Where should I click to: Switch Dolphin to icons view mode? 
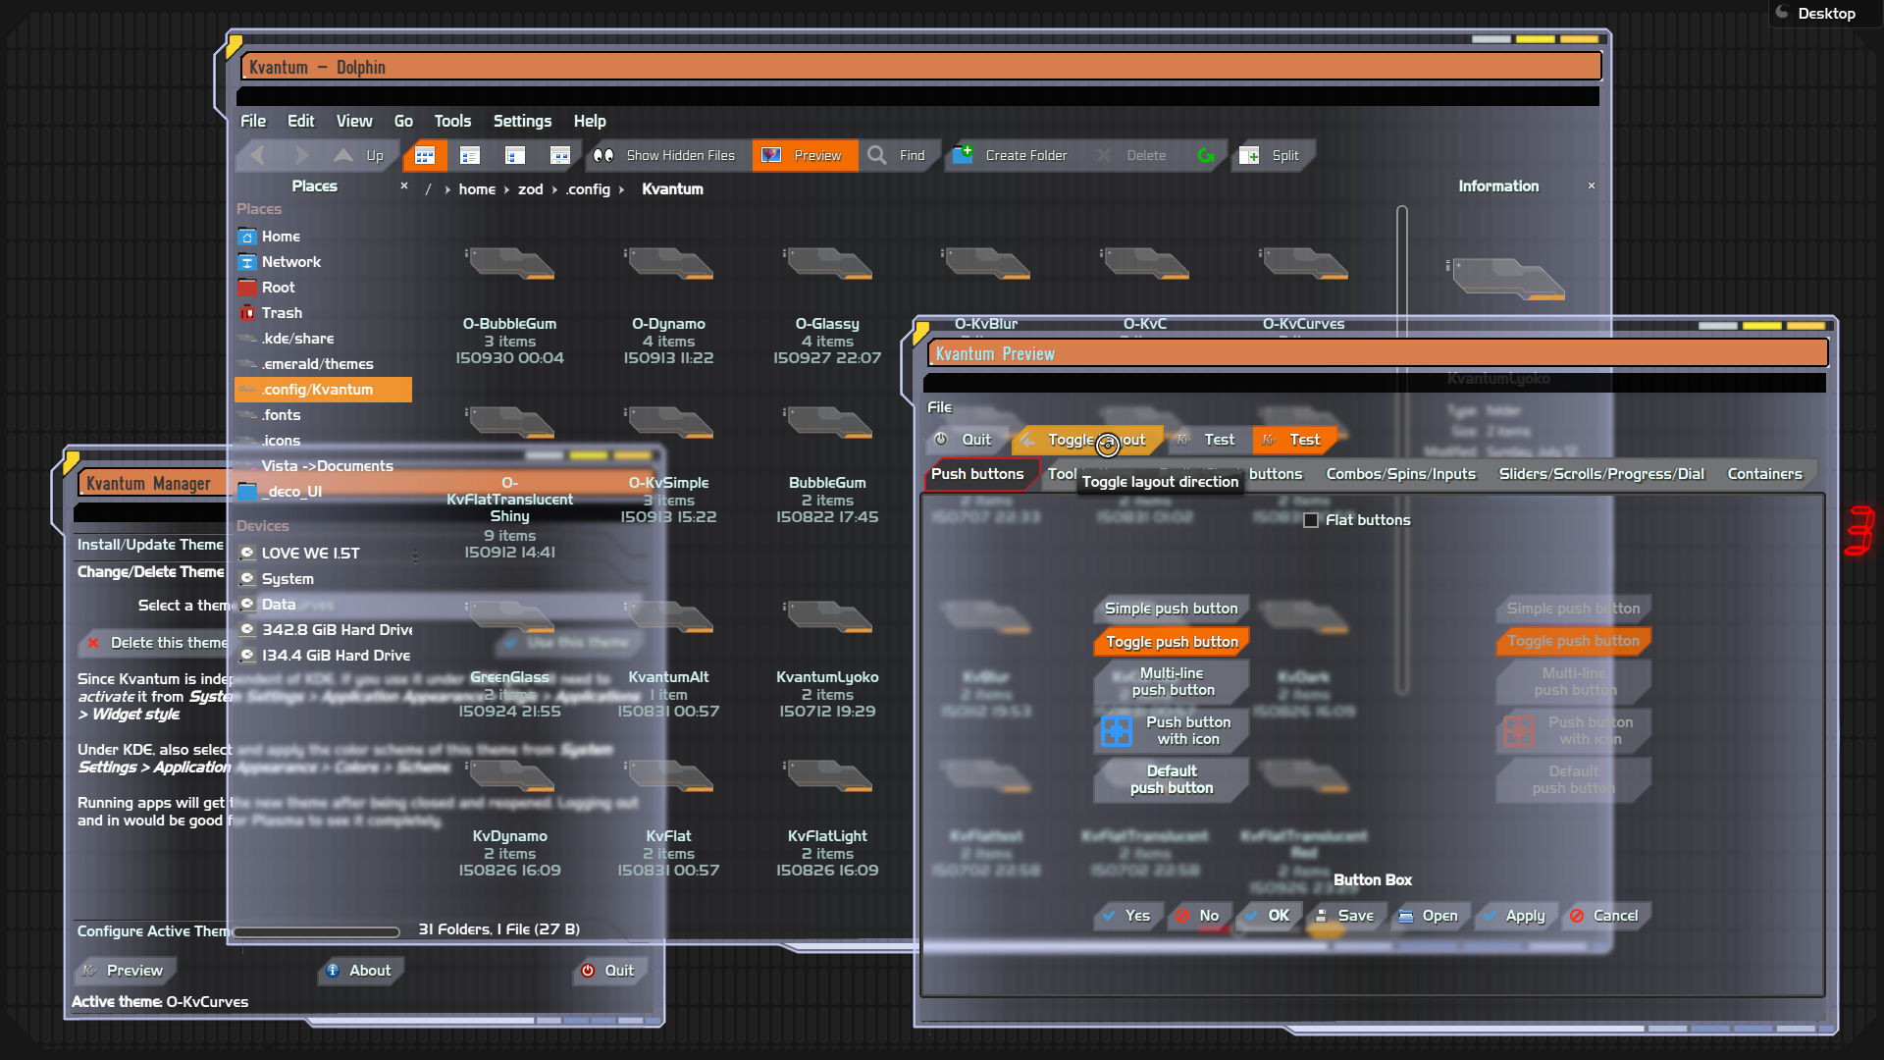click(425, 155)
